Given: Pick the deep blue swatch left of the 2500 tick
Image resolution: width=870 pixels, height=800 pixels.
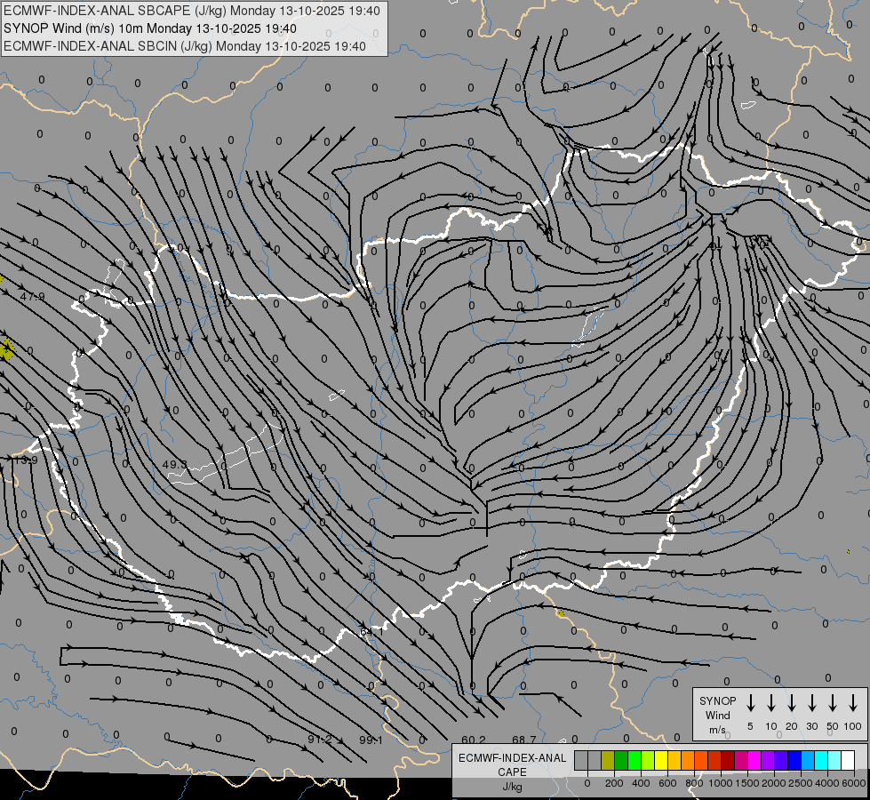Looking at the screenshot, I should coord(794,760).
